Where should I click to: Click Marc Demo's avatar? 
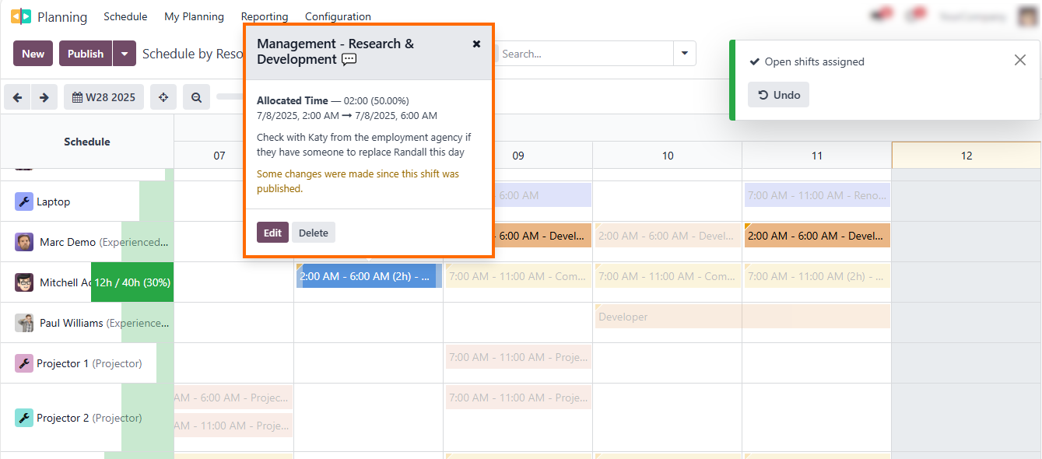coord(23,242)
